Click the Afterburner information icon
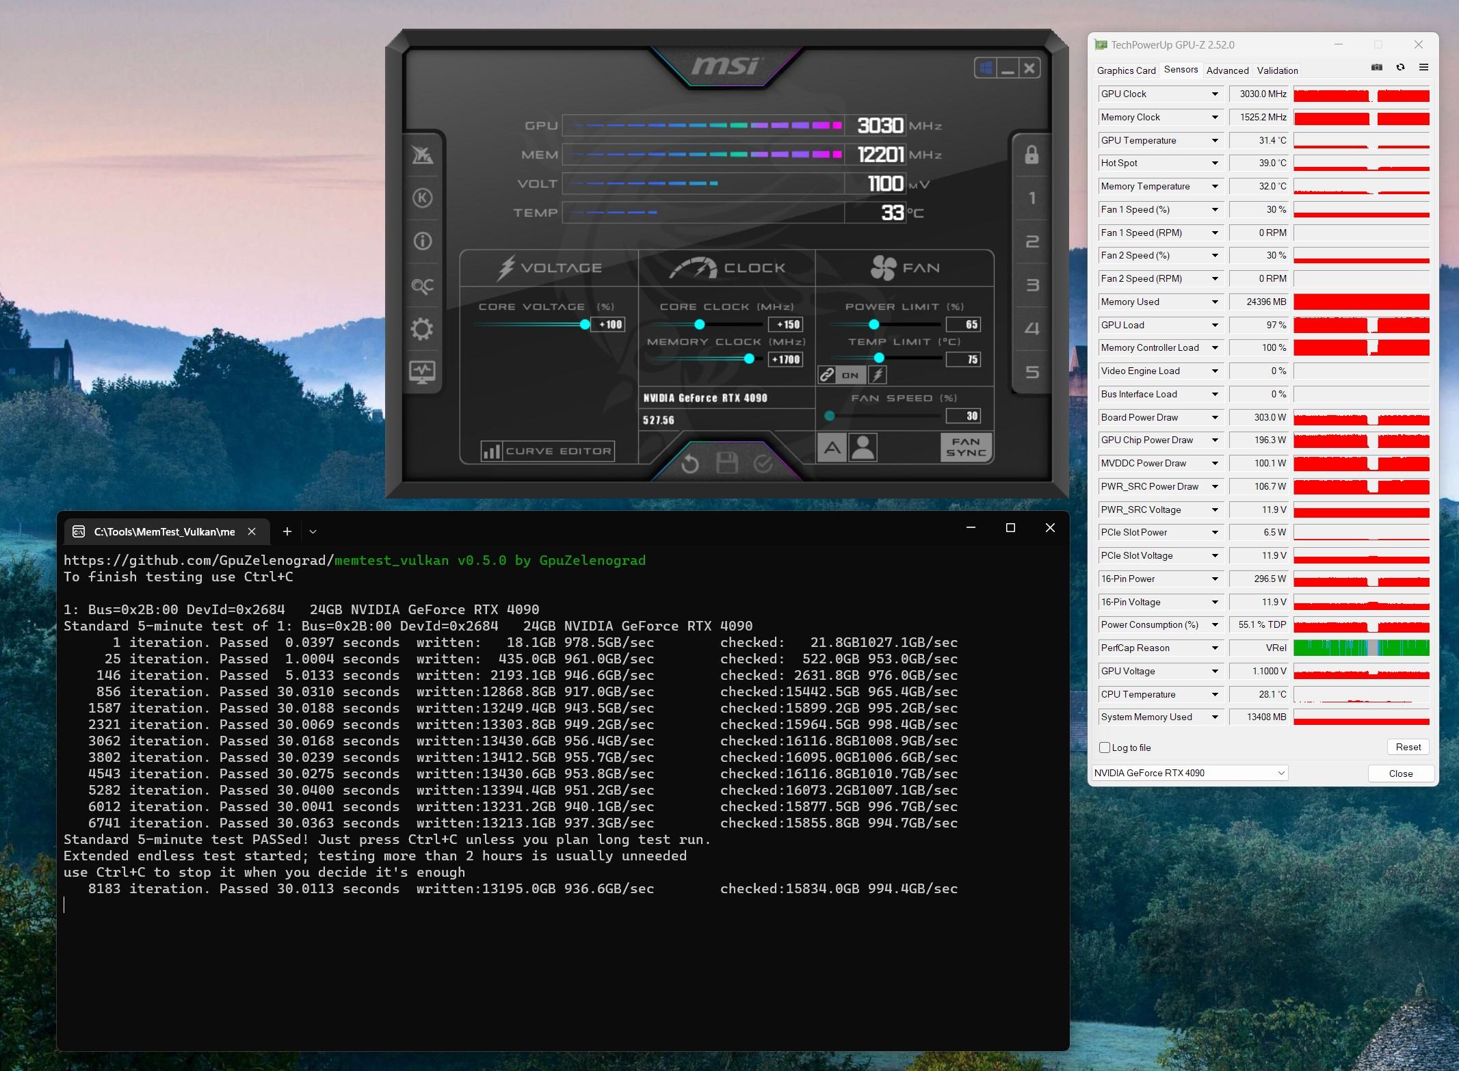Viewport: 1459px width, 1071px height. coord(422,241)
